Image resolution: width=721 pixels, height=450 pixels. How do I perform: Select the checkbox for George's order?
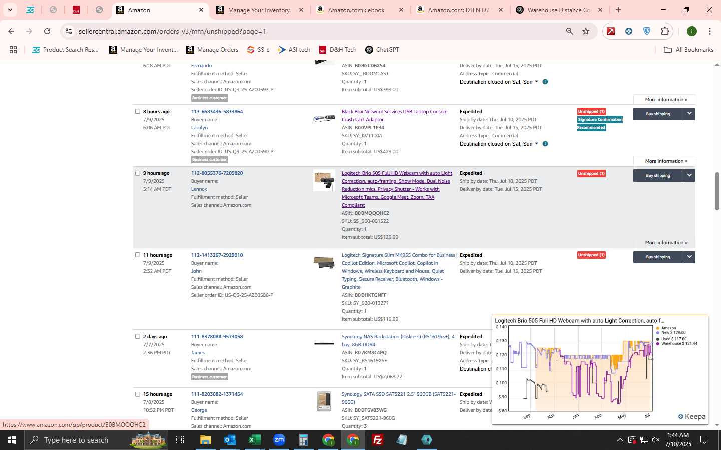(138, 394)
